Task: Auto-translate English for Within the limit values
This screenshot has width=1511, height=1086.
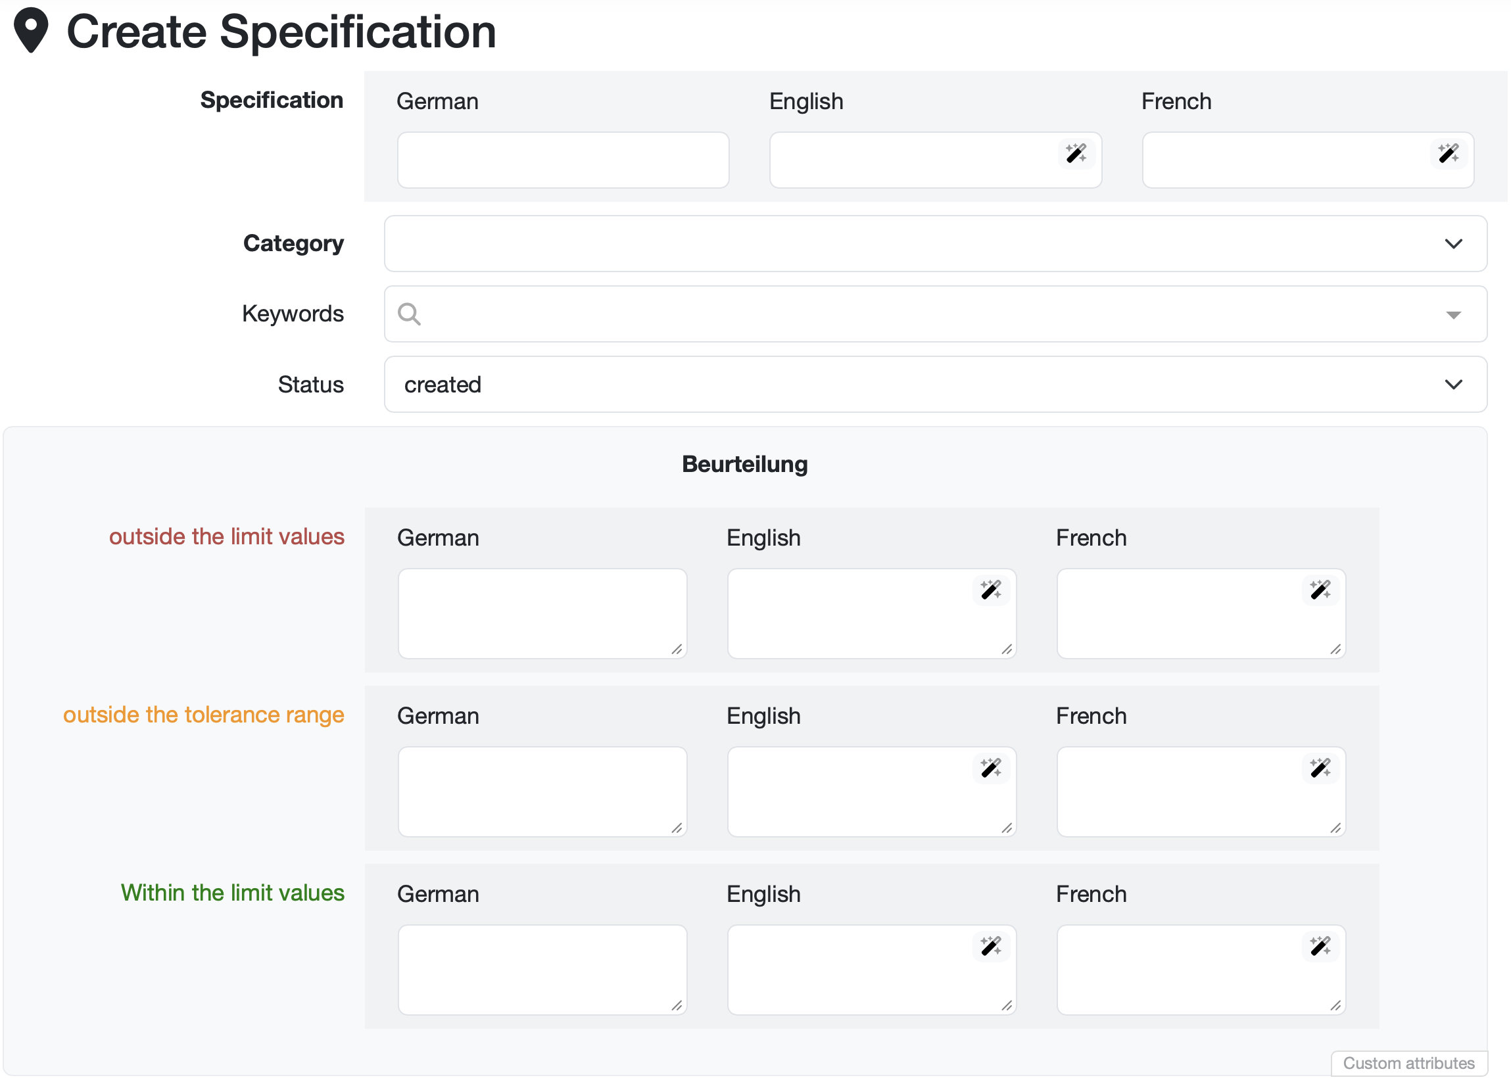Action: click(x=991, y=945)
